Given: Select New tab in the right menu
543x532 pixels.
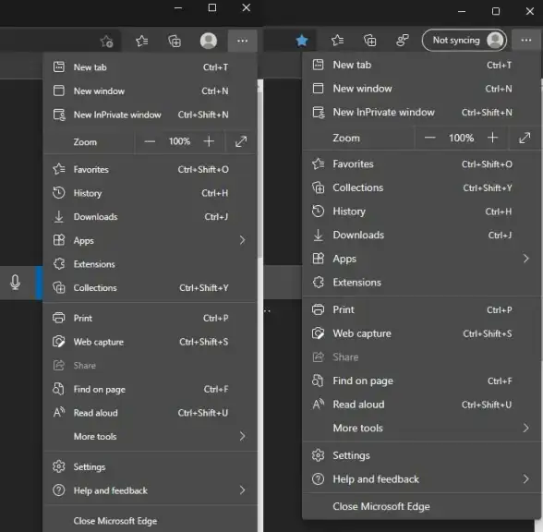Looking at the screenshot, I should pyautogui.click(x=421, y=65).
